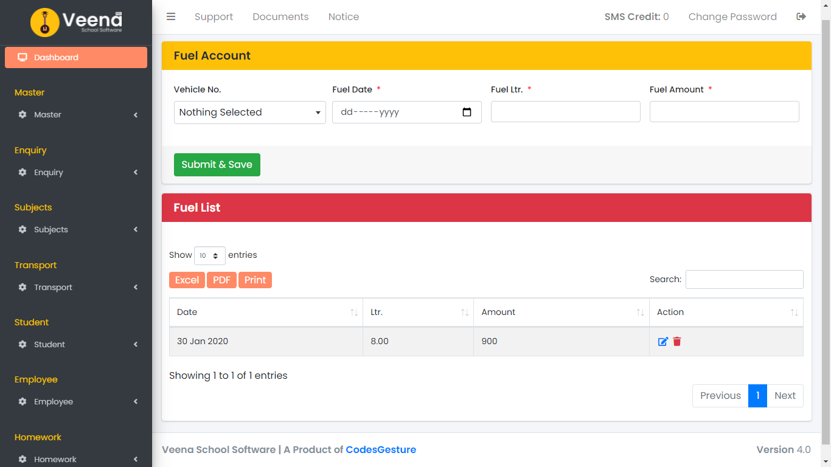Click the gear icon beside Master

click(x=23, y=114)
